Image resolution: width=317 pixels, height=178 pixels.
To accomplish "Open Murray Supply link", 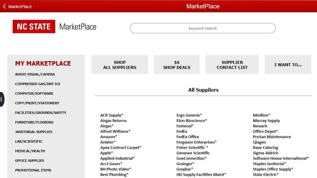I will (266, 121).
